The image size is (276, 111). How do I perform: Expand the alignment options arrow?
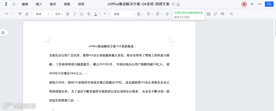tap(142, 14)
